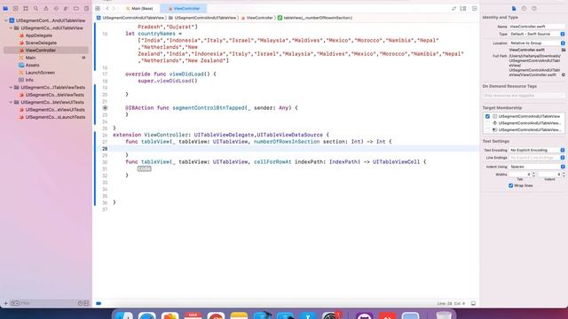Collapse the root project UISegmentCont...AndUITableView
The width and height of the screenshot is (568, 319).
coord(6,20)
